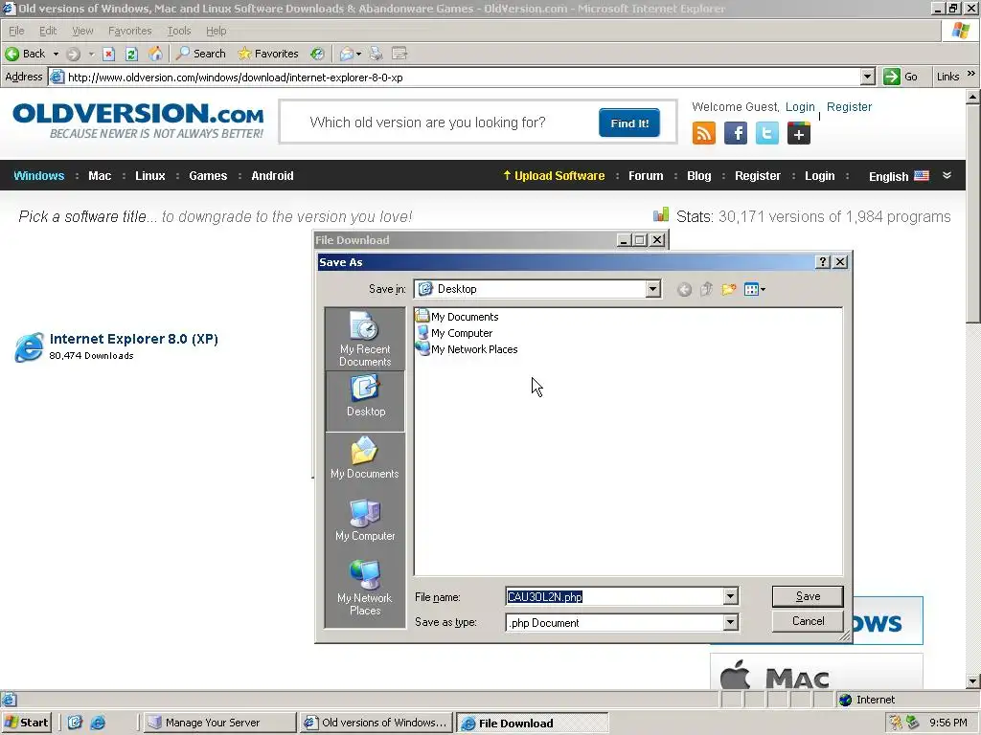981x735 pixels.
Task: Click the Edit page toolbar icon
Action: (399, 54)
